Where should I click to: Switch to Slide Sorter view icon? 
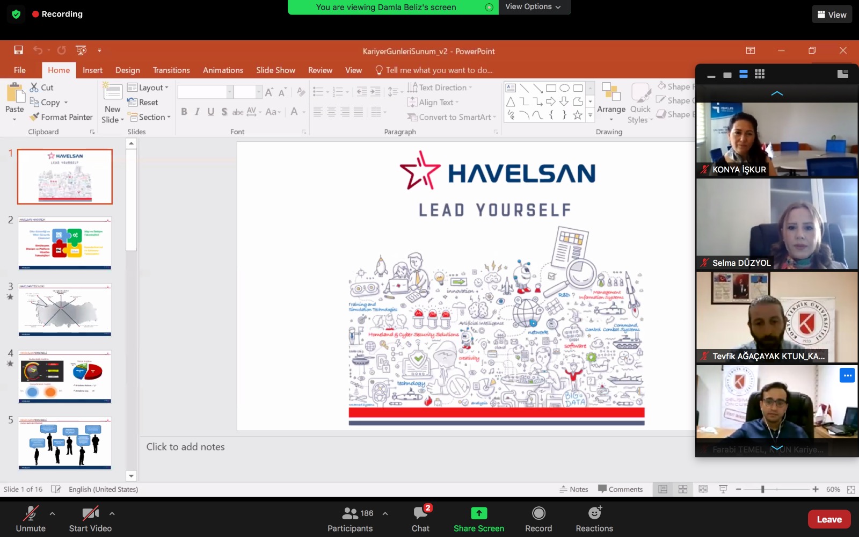click(683, 489)
